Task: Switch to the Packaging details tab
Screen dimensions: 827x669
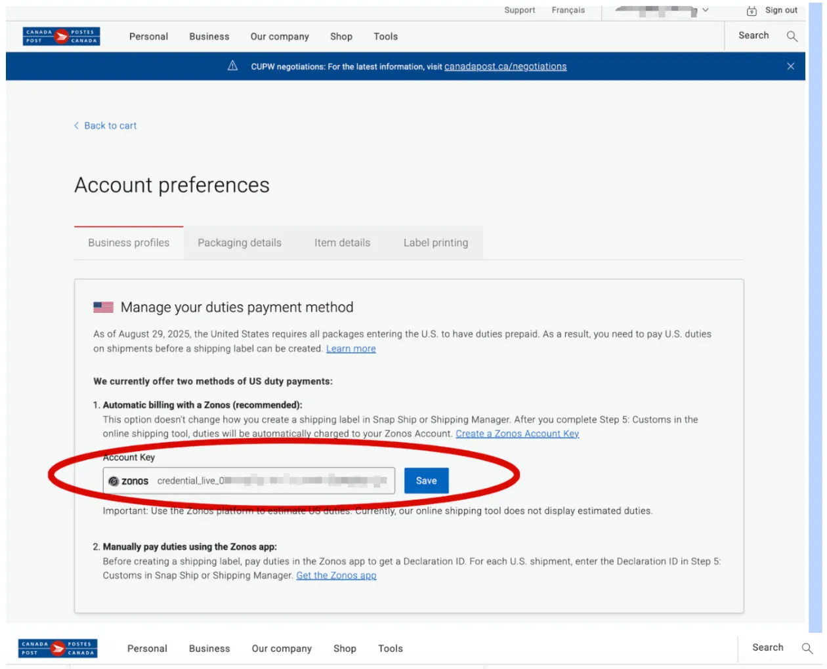Action: click(239, 243)
